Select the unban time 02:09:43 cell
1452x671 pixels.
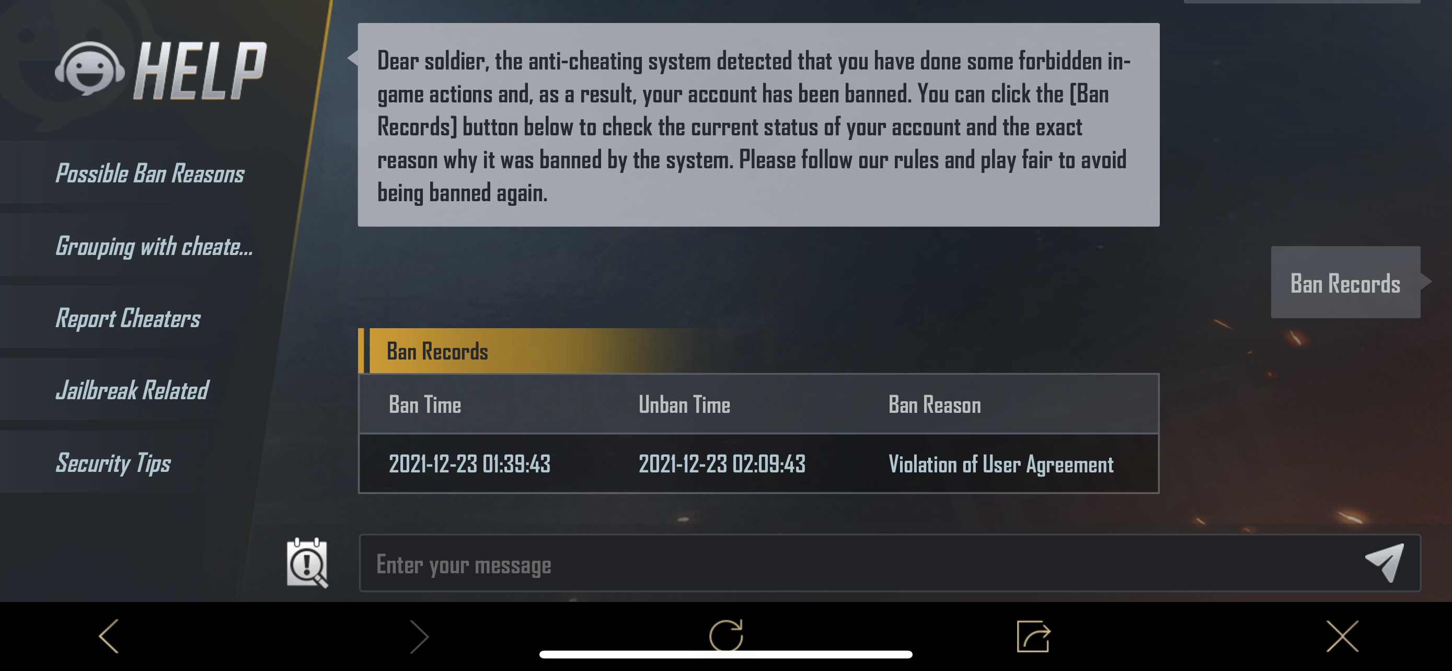[x=722, y=464]
